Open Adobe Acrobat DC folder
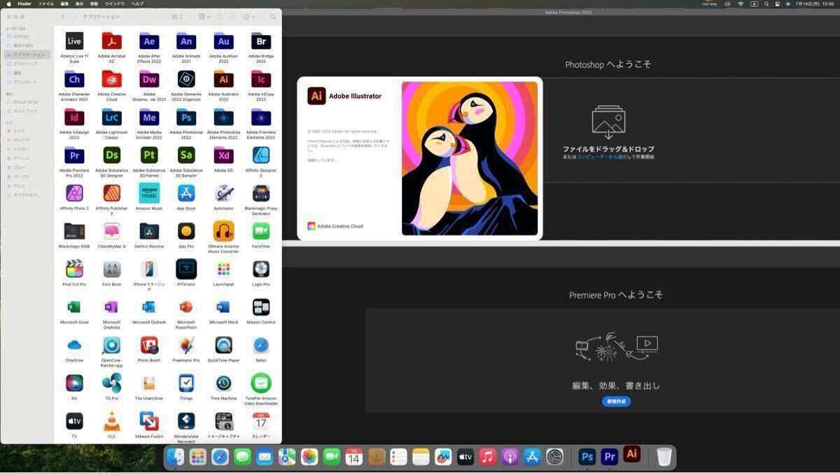The height and width of the screenshot is (473, 840). pos(111,41)
